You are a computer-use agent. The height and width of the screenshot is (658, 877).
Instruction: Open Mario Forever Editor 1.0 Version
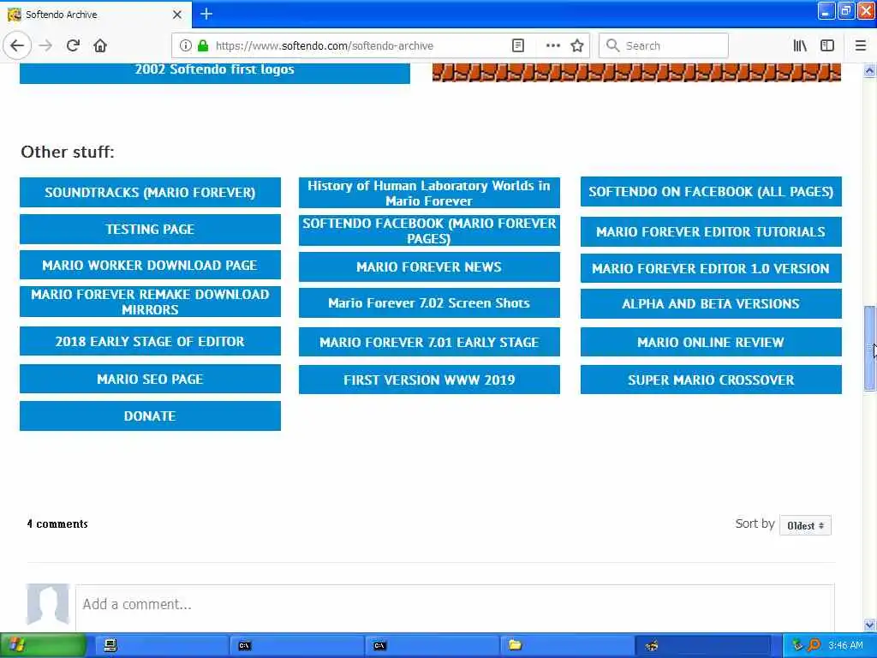(711, 268)
